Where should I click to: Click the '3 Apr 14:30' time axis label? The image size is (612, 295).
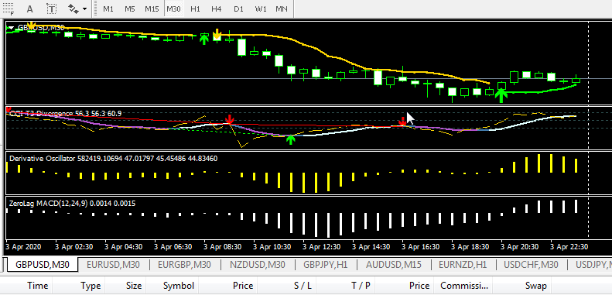coord(371,247)
